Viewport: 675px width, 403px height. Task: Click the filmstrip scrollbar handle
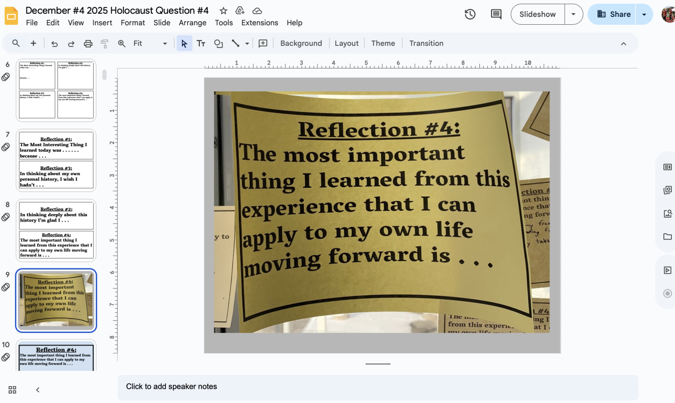coord(104,75)
